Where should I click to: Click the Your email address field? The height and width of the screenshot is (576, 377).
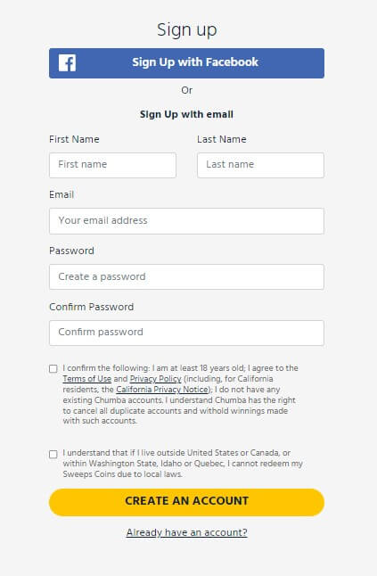[186, 221]
